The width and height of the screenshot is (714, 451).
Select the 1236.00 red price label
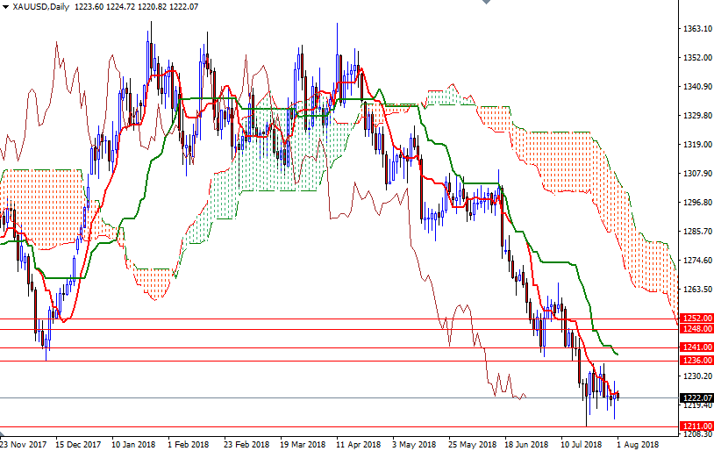696,361
